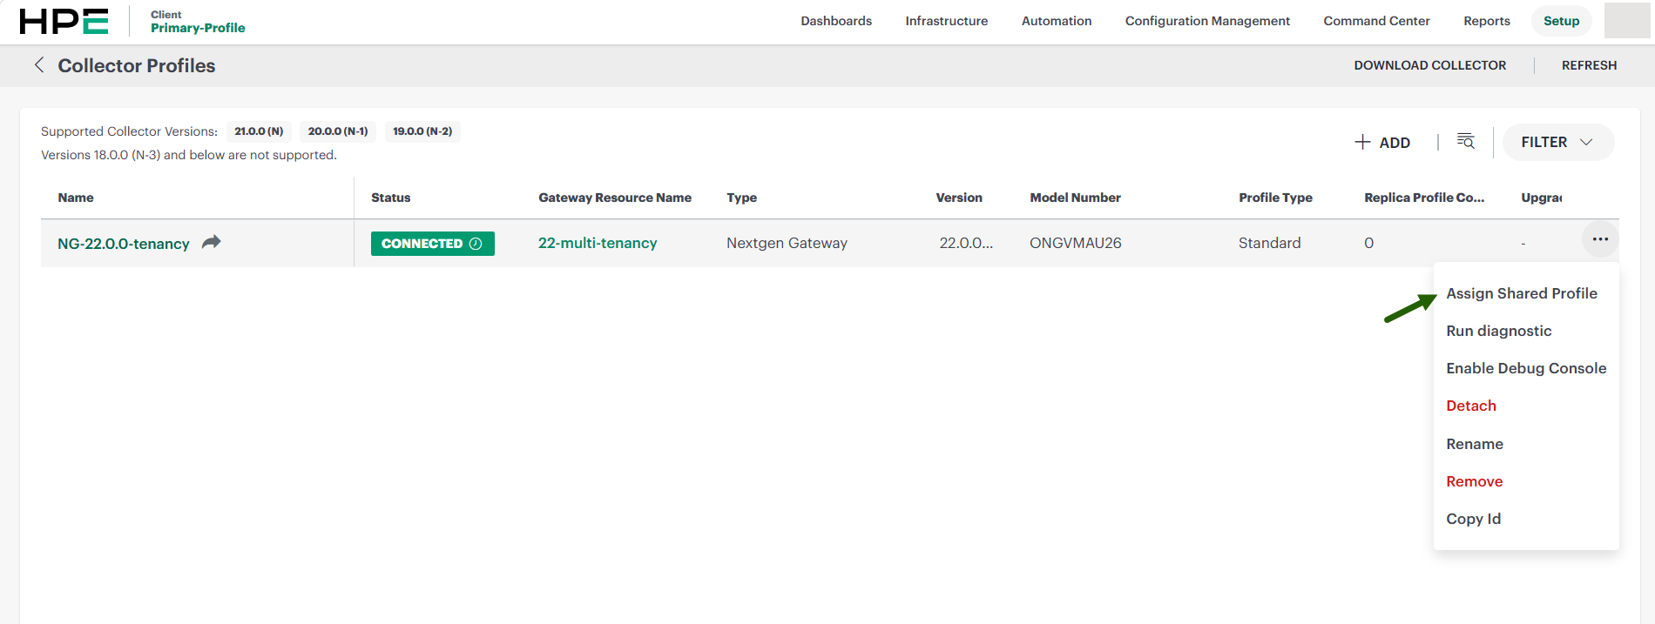Screen dimensions: 1655x624
Task: Select Rename in the context menu
Action: (1475, 444)
